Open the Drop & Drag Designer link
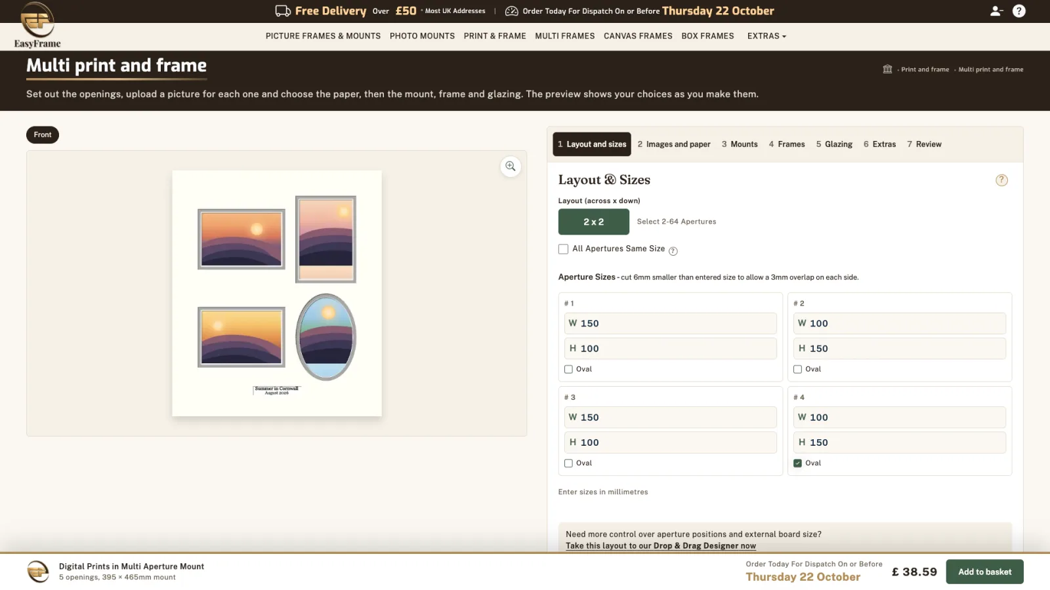 pyautogui.click(x=661, y=546)
